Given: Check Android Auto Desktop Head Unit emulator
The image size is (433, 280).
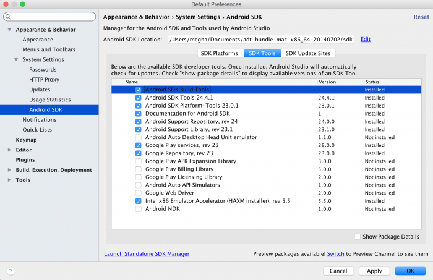Looking at the screenshot, I should pyautogui.click(x=139, y=137).
